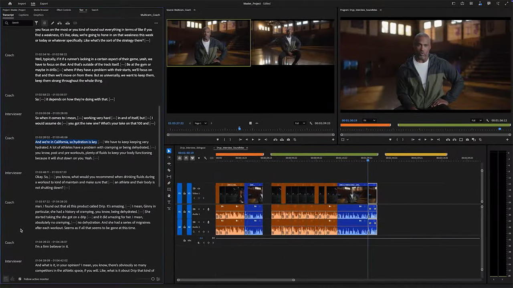Toggle A1 track lock
The height and width of the screenshot is (288, 513).
coord(184,212)
